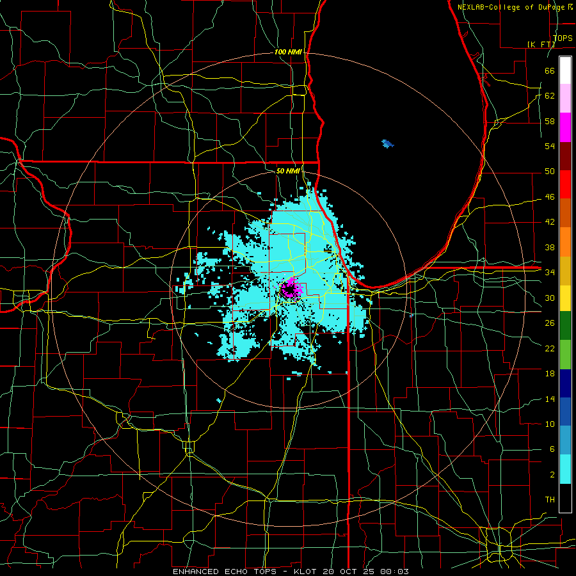576x576 pixels.
Task: Click the 'TOPS' legend heading
Action: click(563, 38)
